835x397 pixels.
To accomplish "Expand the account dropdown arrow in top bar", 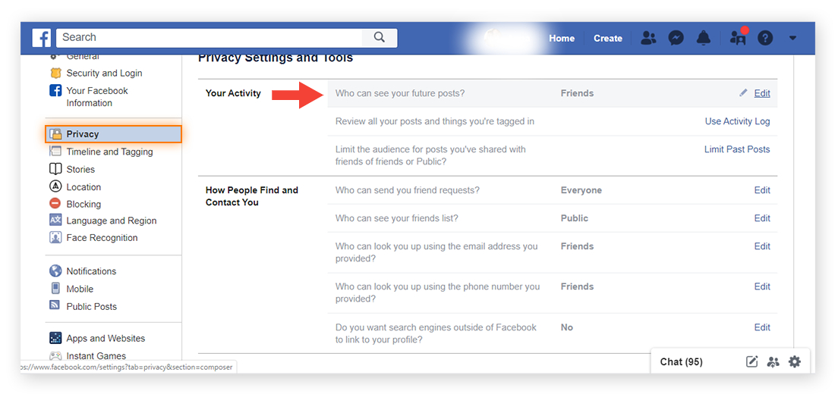I will 792,39.
